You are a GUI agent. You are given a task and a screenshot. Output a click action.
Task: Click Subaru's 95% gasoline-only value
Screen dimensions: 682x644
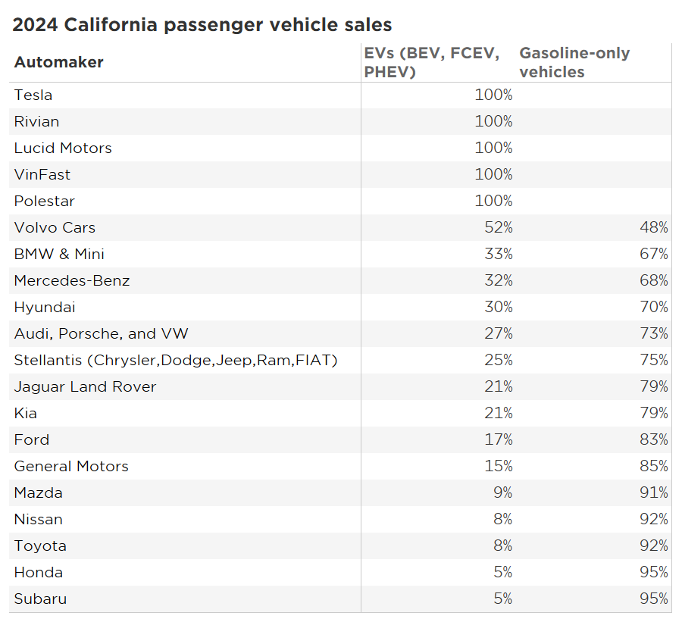coord(653,599)
